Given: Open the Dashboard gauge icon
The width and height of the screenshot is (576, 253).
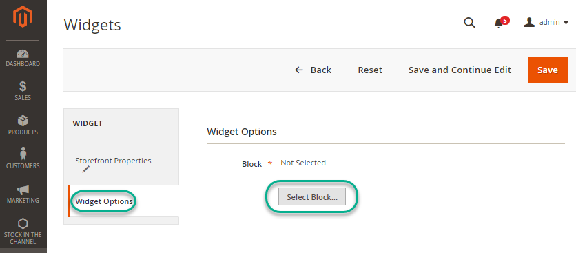Looking at the screenshot, I should [x=23, y=53].
